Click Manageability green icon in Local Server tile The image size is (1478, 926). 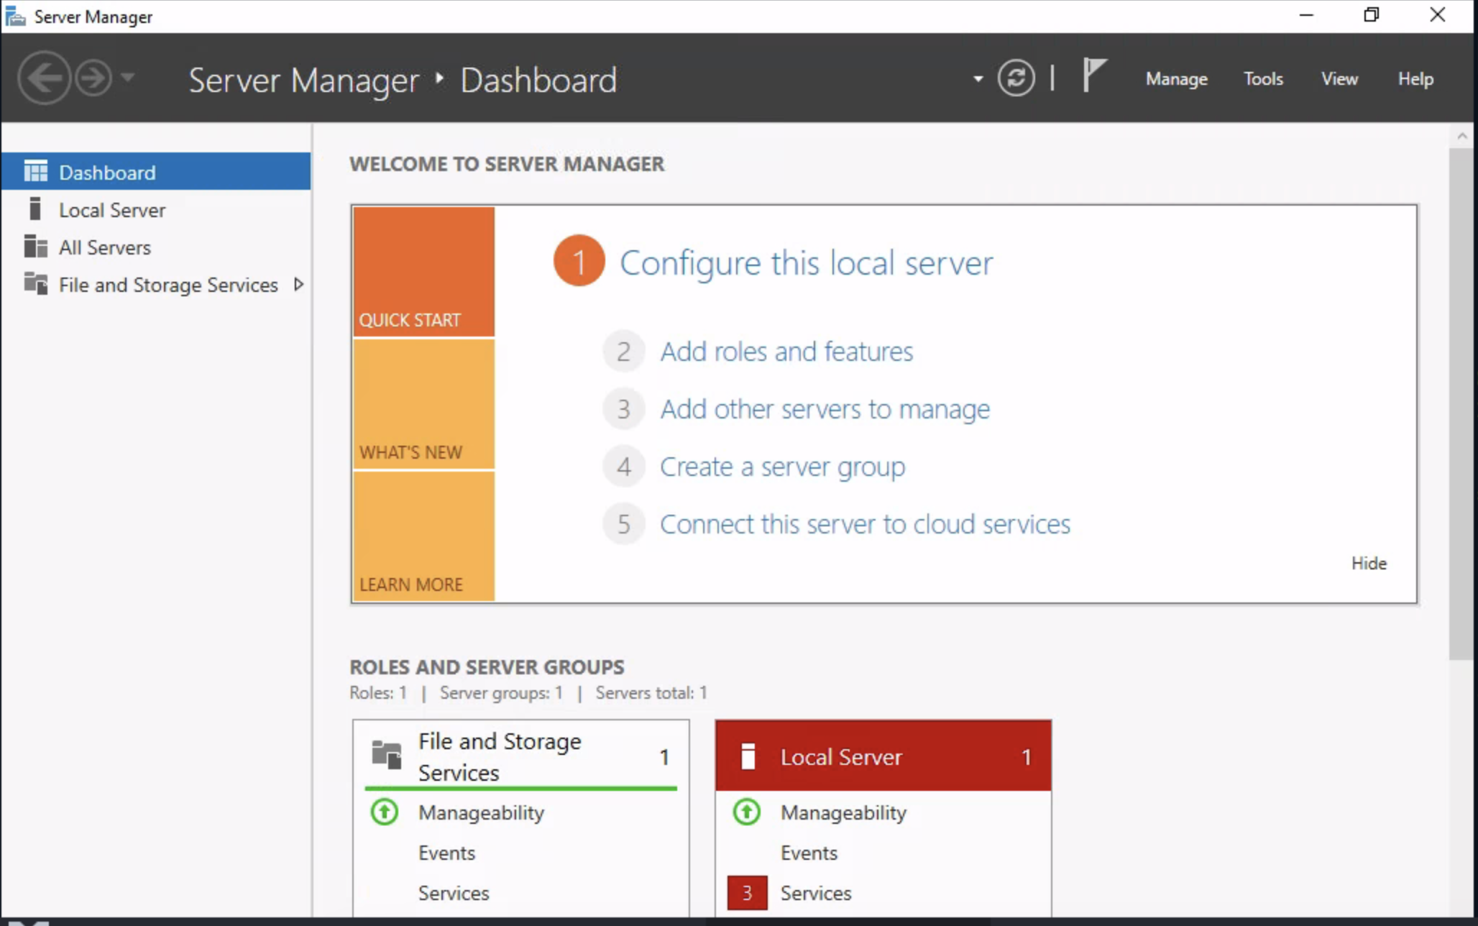click(x=747, y=812)
